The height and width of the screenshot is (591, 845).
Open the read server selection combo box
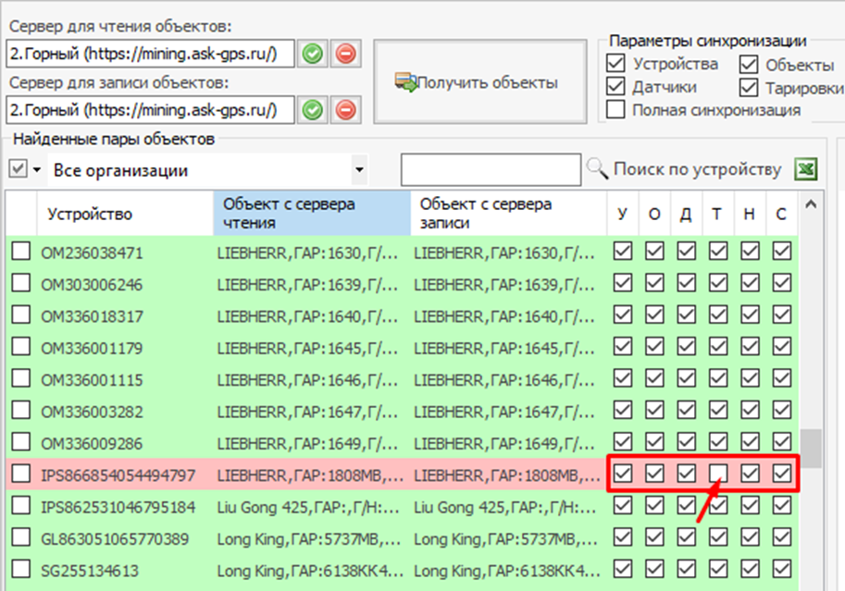point(150,54)
